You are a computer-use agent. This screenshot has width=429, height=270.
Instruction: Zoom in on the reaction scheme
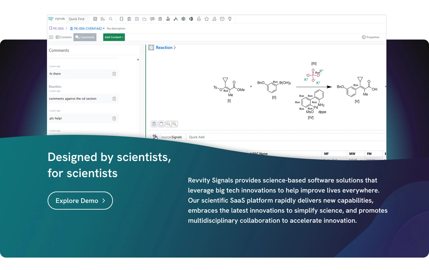click(x=175, y=124)
